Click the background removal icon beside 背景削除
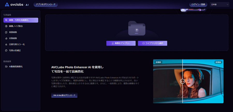 6,32
